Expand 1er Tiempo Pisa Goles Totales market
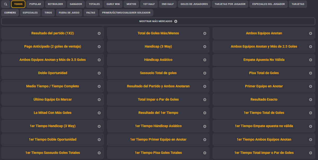Screen dimensions: 318x160 click(x=158, y=153)
